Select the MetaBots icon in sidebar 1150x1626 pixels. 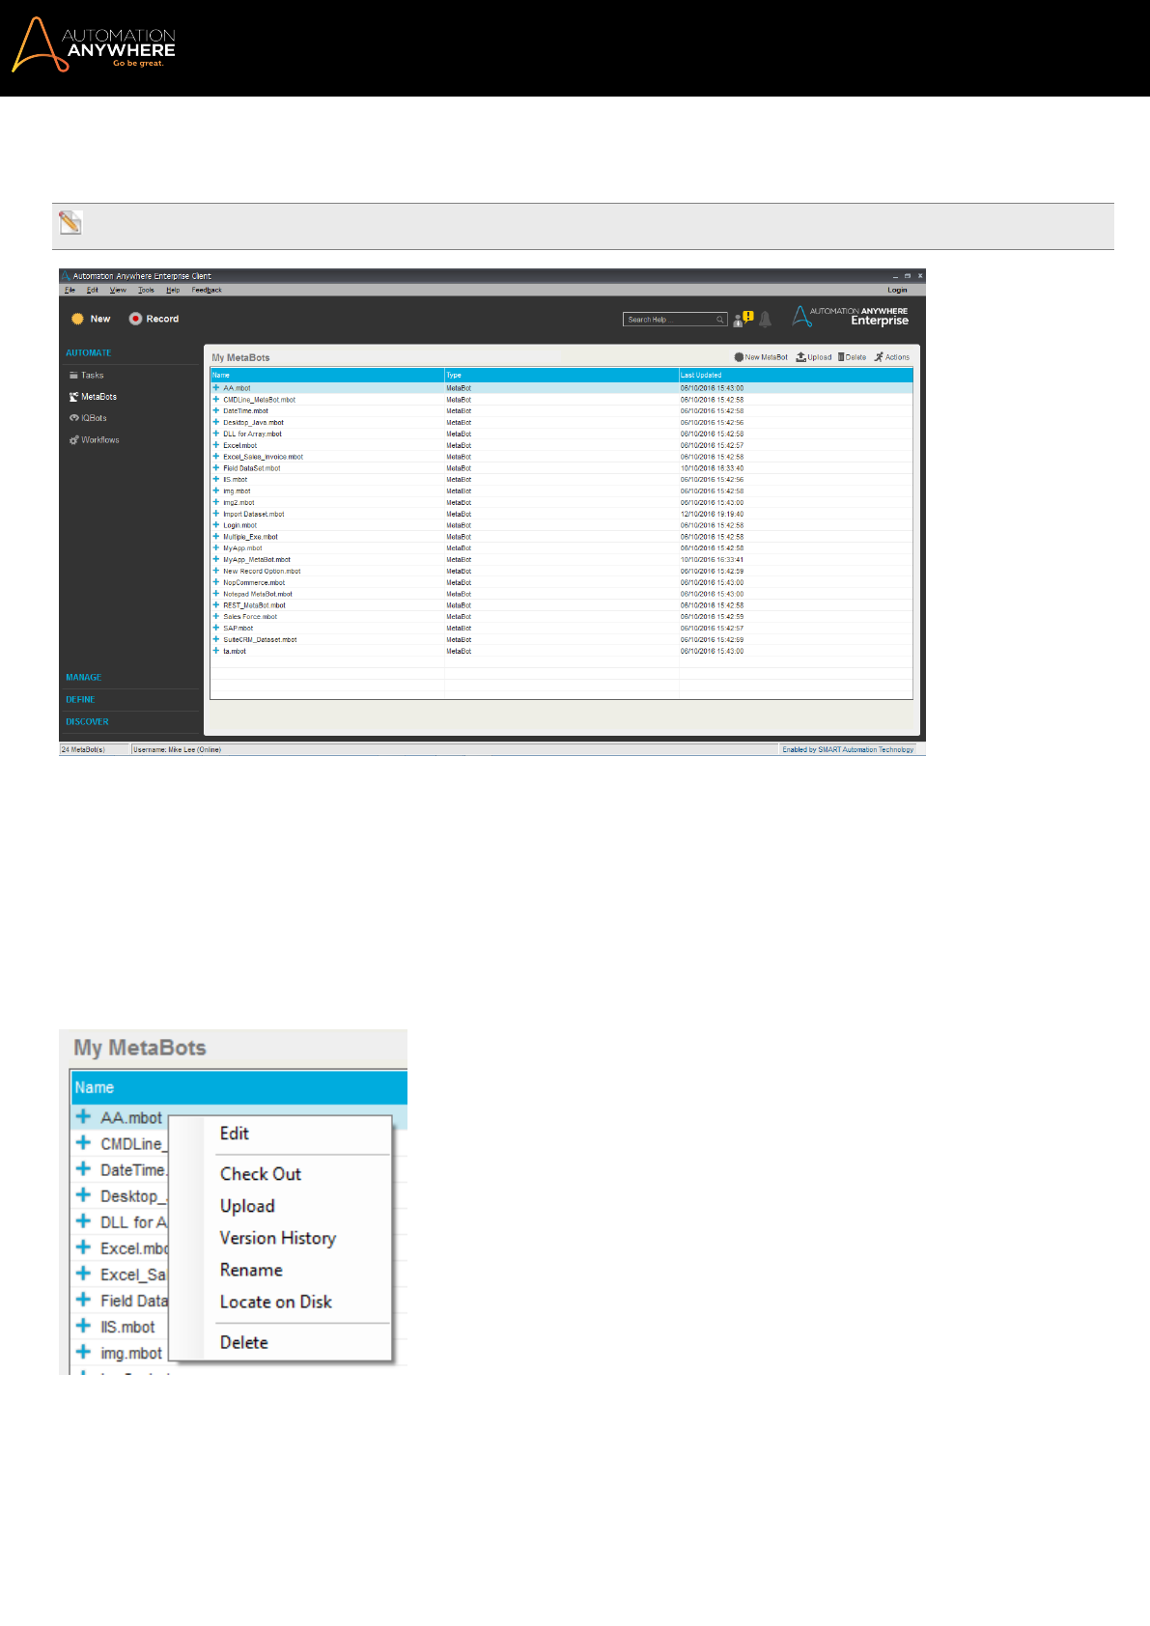(x=73, y=397)
